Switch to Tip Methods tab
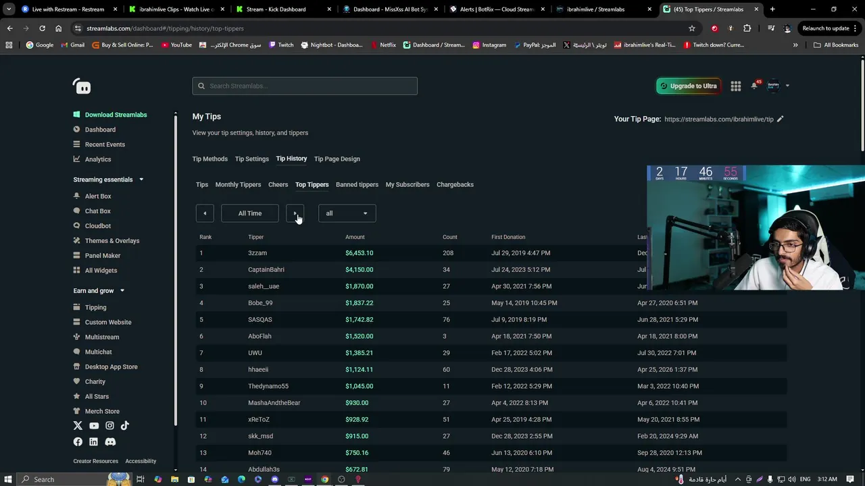This screenshot has height=486, width=865. pos(209,159)
